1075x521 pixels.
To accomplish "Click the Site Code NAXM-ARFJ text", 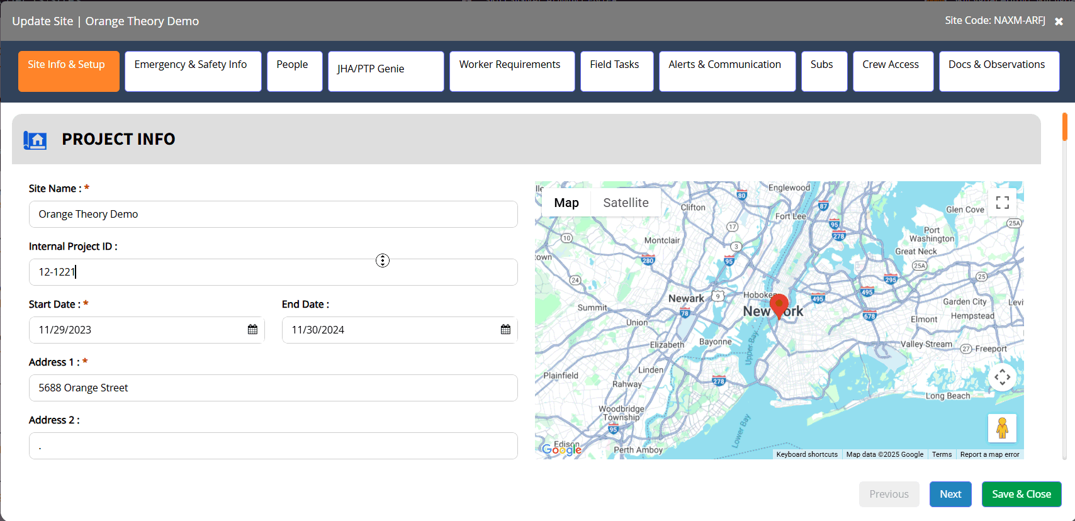I will pos(995,21).
